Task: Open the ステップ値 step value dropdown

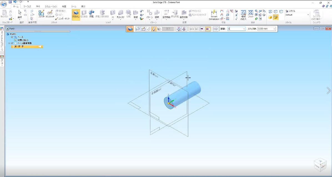Action: [274, 29]
